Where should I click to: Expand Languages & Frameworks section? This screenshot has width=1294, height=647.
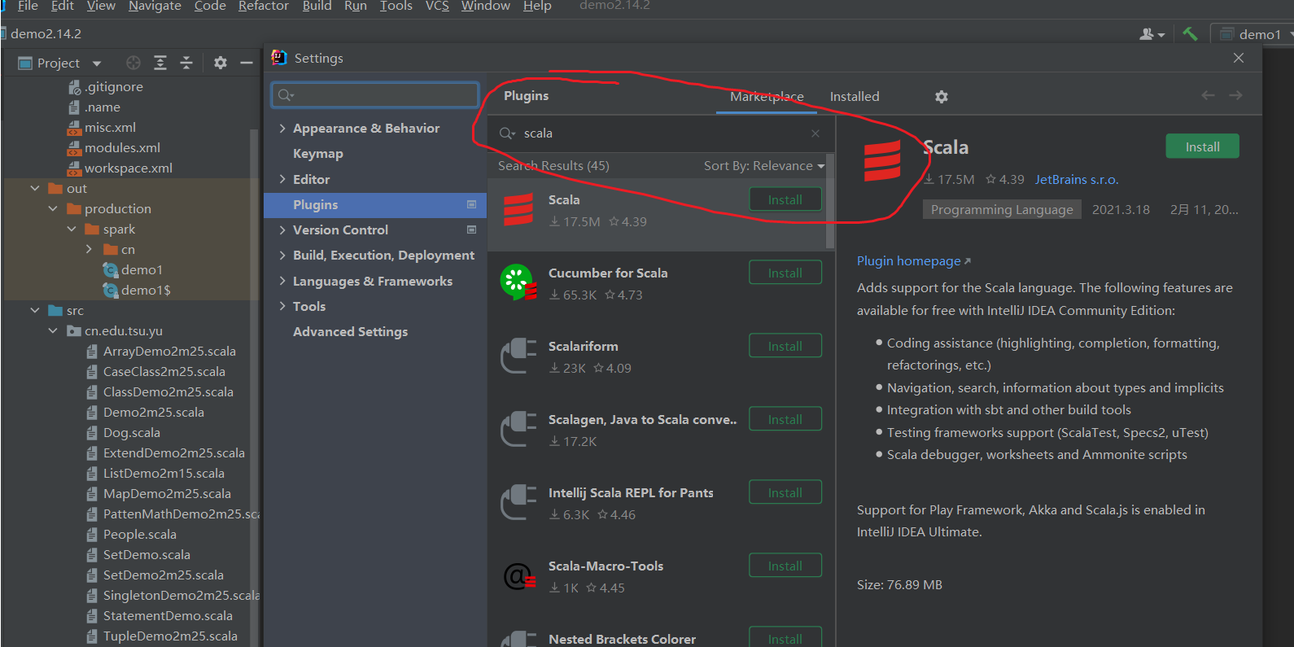282,281
